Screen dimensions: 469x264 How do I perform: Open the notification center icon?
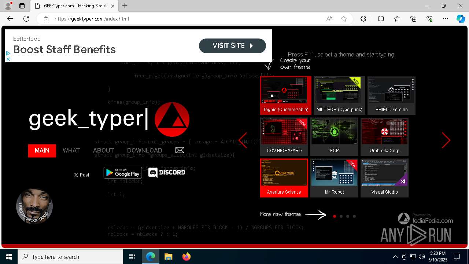point(457,257)
